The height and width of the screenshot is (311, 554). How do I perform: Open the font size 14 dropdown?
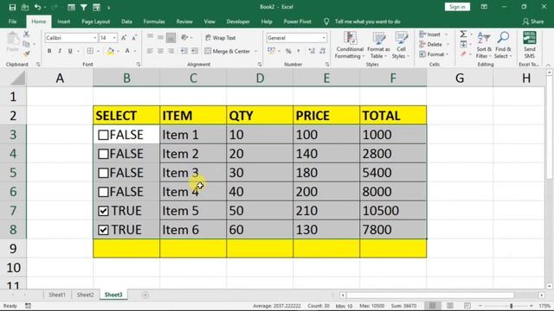pyautogui.click(x=114, y=38)
